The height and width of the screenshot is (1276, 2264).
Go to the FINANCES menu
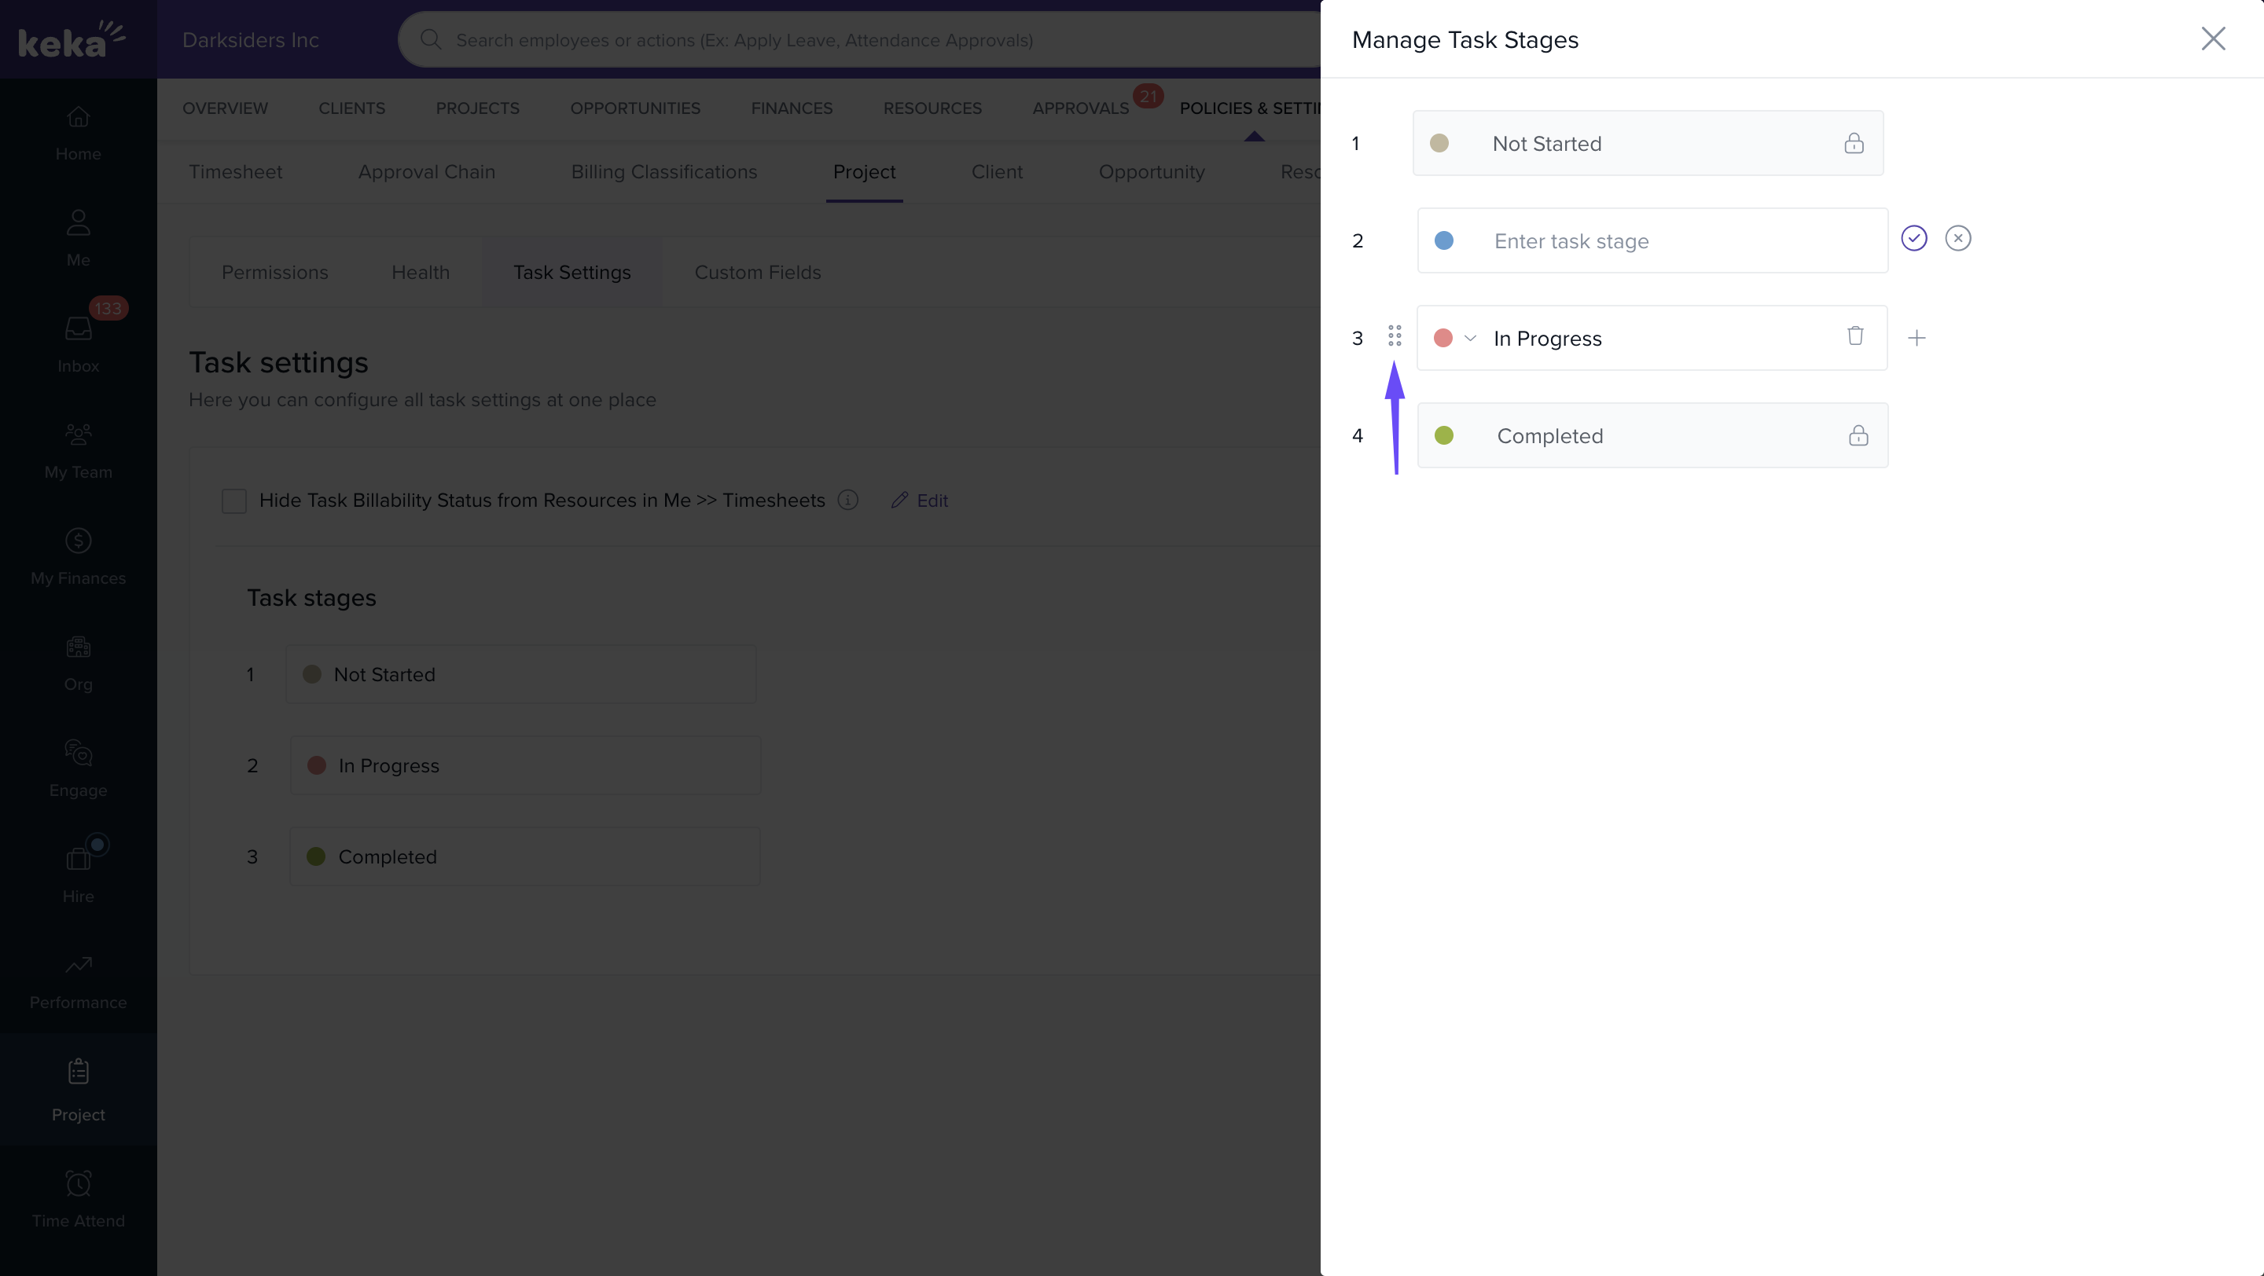791,108
